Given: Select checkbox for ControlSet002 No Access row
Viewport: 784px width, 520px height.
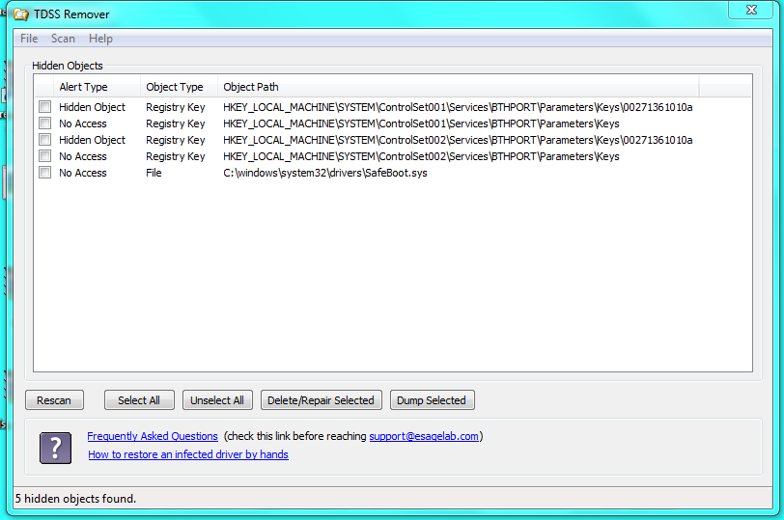Looking at the screenshot, I should pyautogui.click(x=44, y=156).
